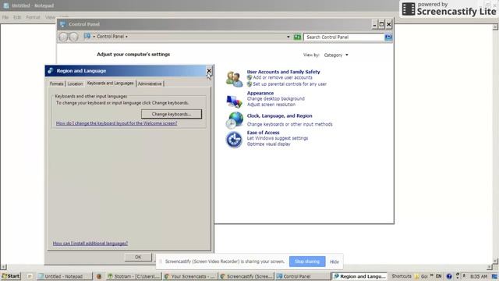Open the Screencastify taskbar button

(x=246, y=276)
